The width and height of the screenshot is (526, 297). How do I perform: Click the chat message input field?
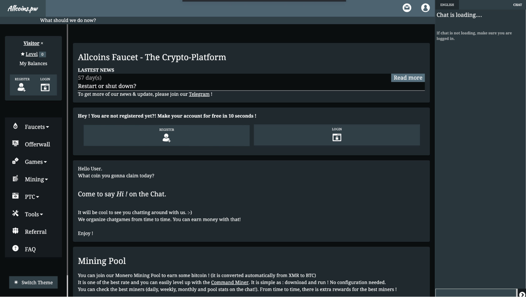coord(476,293)
